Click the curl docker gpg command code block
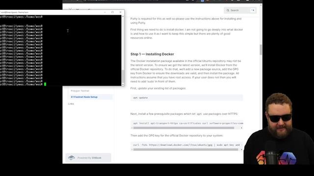 click(x=186, y=145)
